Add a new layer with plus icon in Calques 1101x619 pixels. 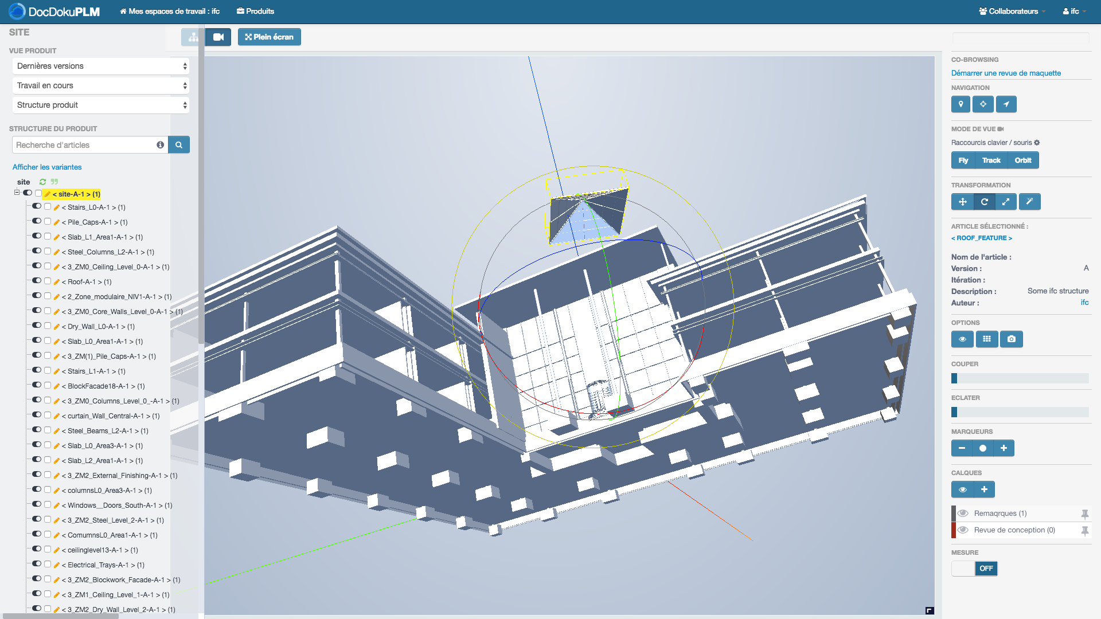coord(984,489)
